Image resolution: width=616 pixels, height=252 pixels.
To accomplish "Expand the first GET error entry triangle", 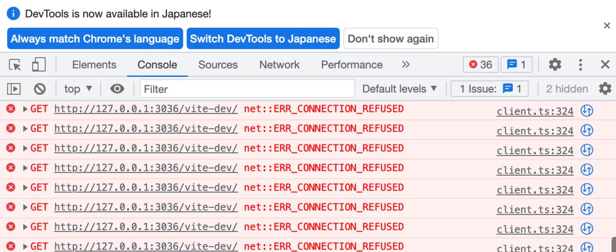I will click(x=26, y=109).
